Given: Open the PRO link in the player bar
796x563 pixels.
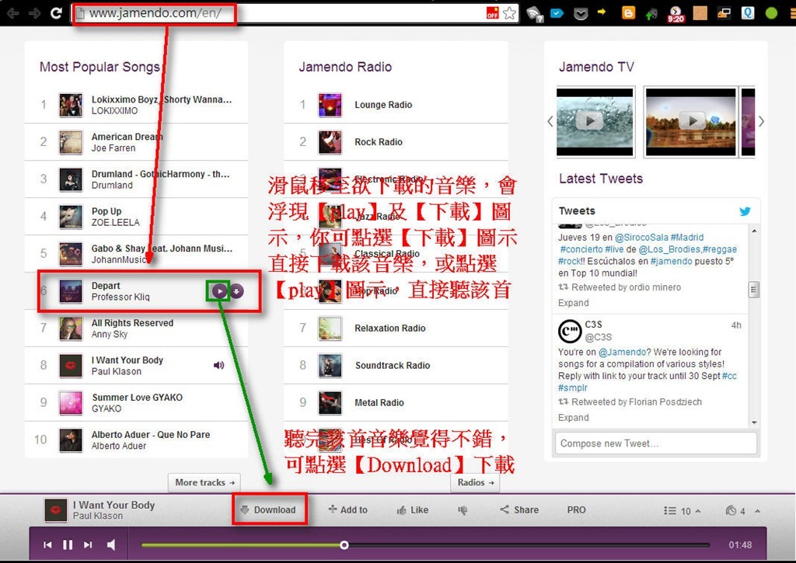Looking at the screenshot, I should [576, 509].
